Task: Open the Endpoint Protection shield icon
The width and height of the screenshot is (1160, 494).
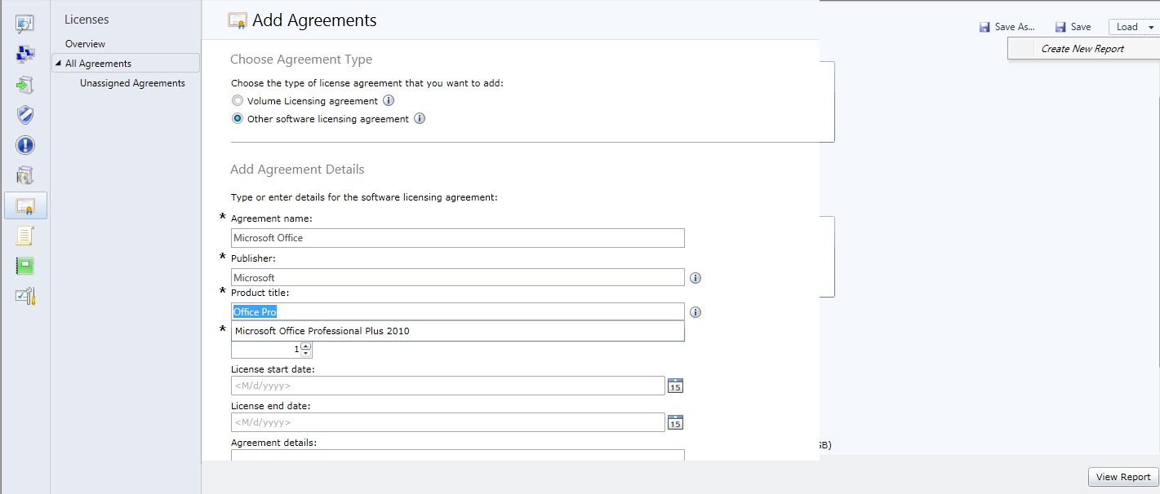Action: pyautogui.click(x=24, y=115)
